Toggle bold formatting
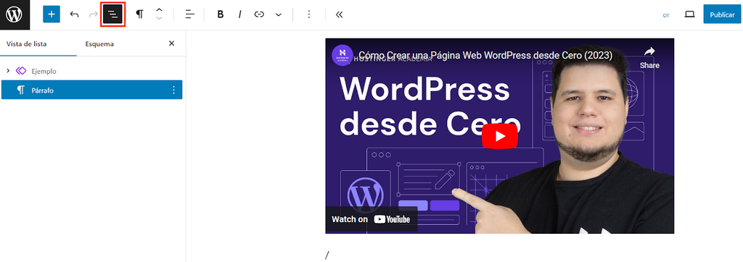The height and width of the screenshot is (262, 743). click(x=221, y=14)
